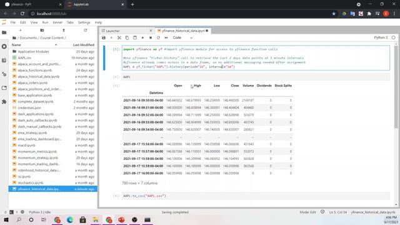Viewport: 400px width, 225px height.
Task: Open Microsoft Edge from the taskbar
Action: click(70, 219)
